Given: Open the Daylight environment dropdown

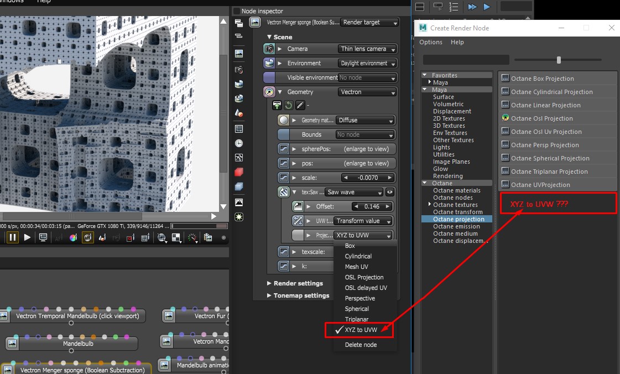Looking at the screenshot, I should coord(367,63).
